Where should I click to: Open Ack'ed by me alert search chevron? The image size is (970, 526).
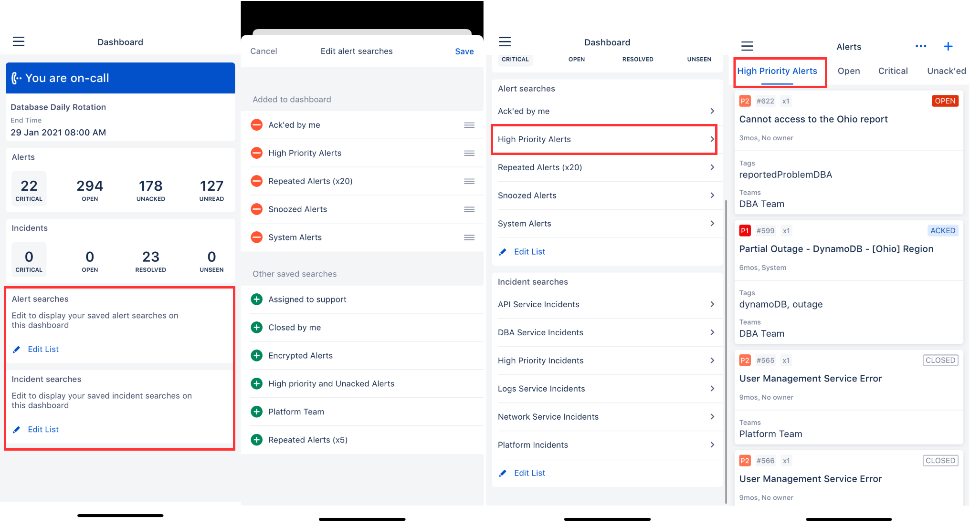tap(712, 111)
